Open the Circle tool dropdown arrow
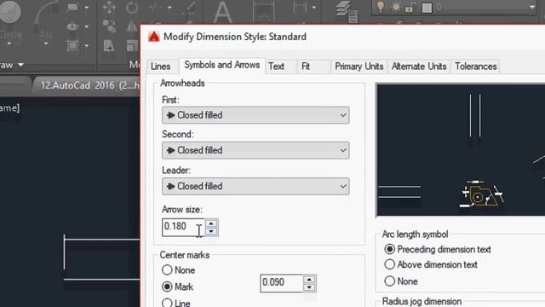 pos(9,43)
